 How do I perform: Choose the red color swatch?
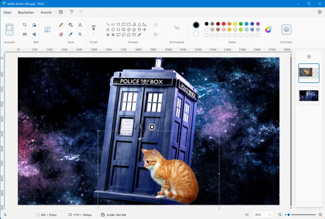coord(223,24)
